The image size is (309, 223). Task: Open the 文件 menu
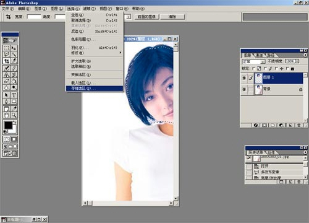(x=8, y=9)
